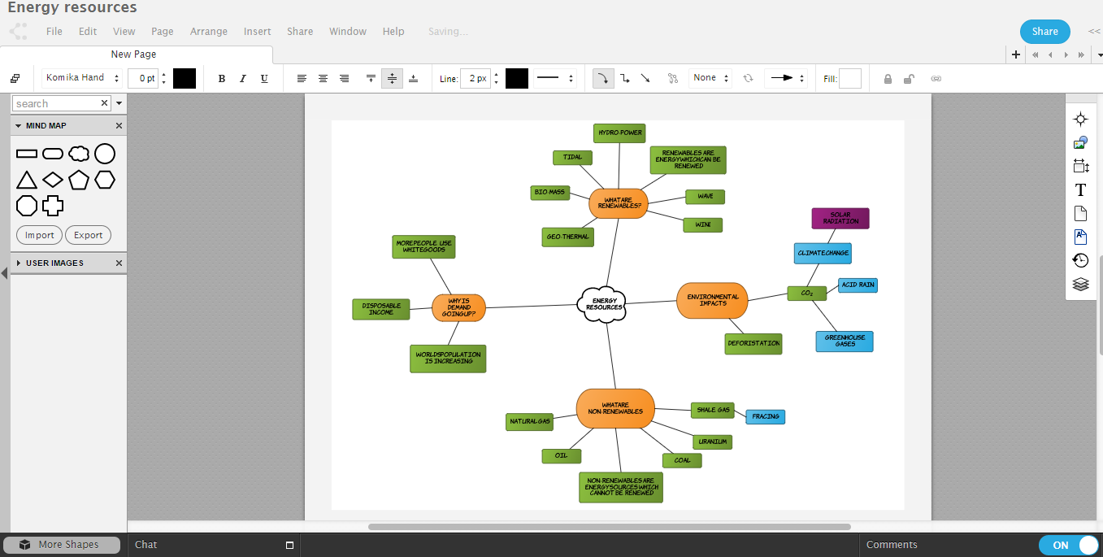
Task: Toggle bold text formatting
Action: coord(221,78)
